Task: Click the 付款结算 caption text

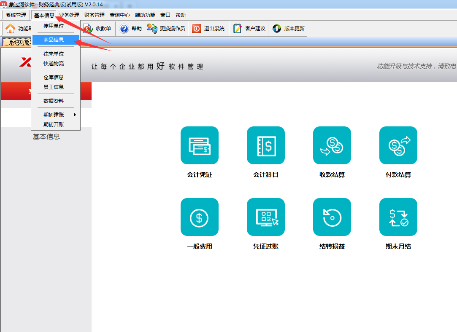Action: tap(398, 174)
